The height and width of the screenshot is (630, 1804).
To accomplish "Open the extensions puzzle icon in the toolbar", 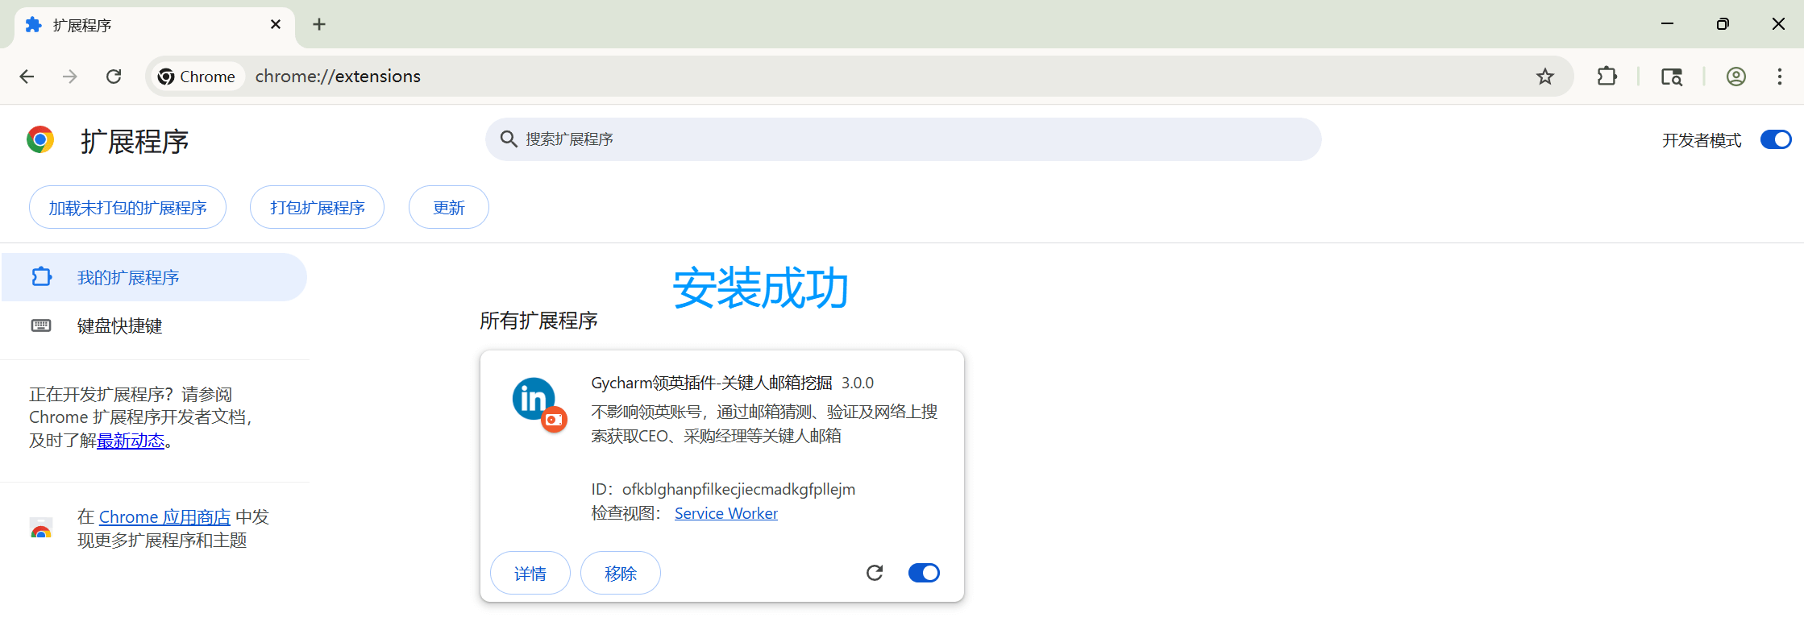I will pos(1607,77).
